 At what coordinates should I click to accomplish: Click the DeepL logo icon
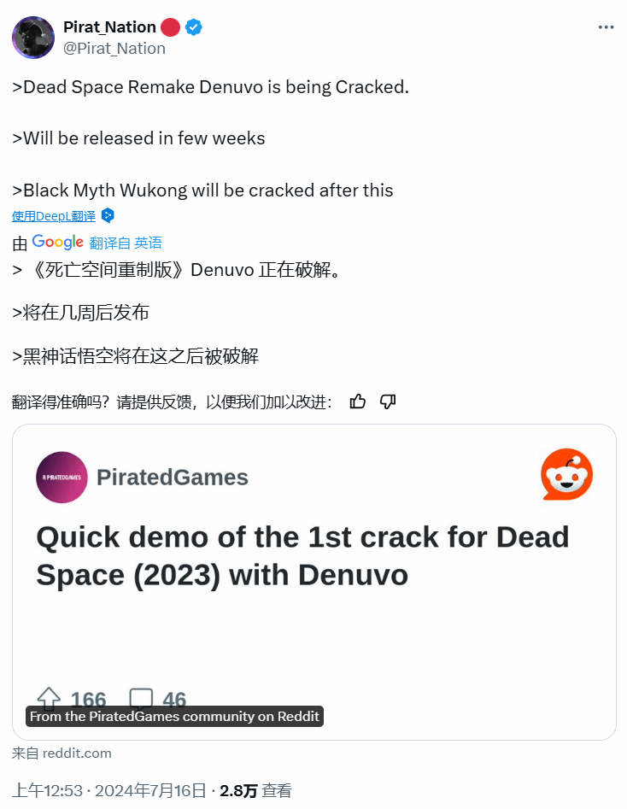pyautogui.click(x=108, y=215)
